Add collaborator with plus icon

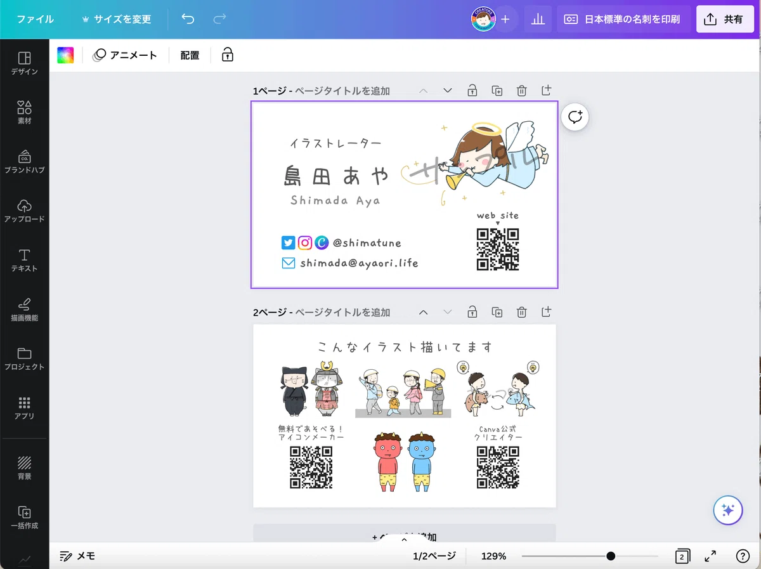(505, 19)
